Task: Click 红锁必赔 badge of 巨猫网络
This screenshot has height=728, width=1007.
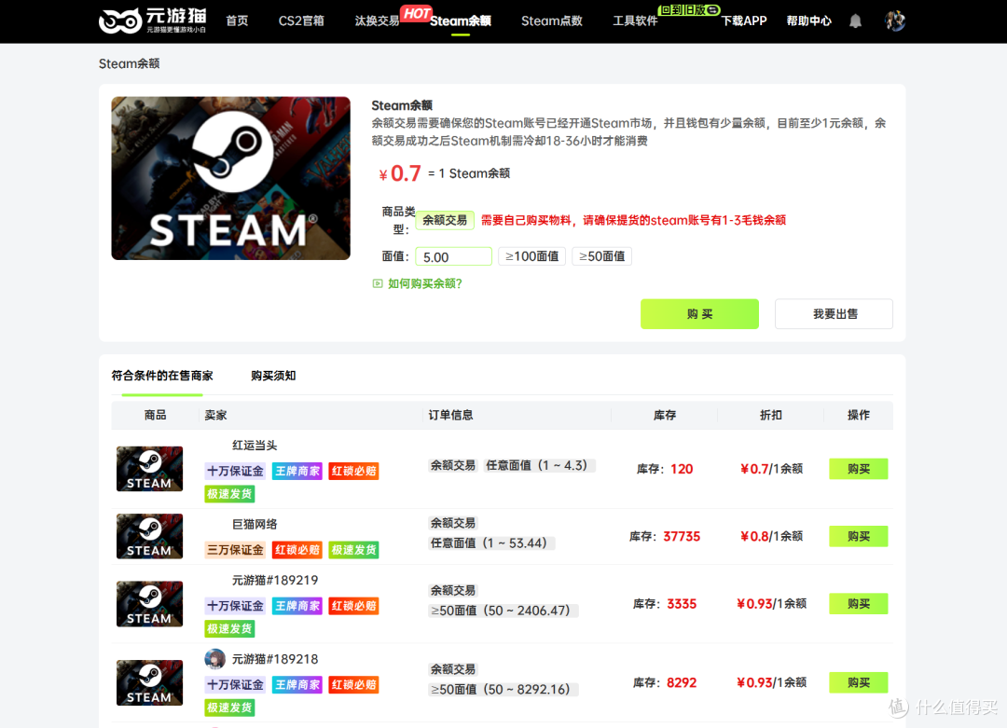Action: [297, 550]
